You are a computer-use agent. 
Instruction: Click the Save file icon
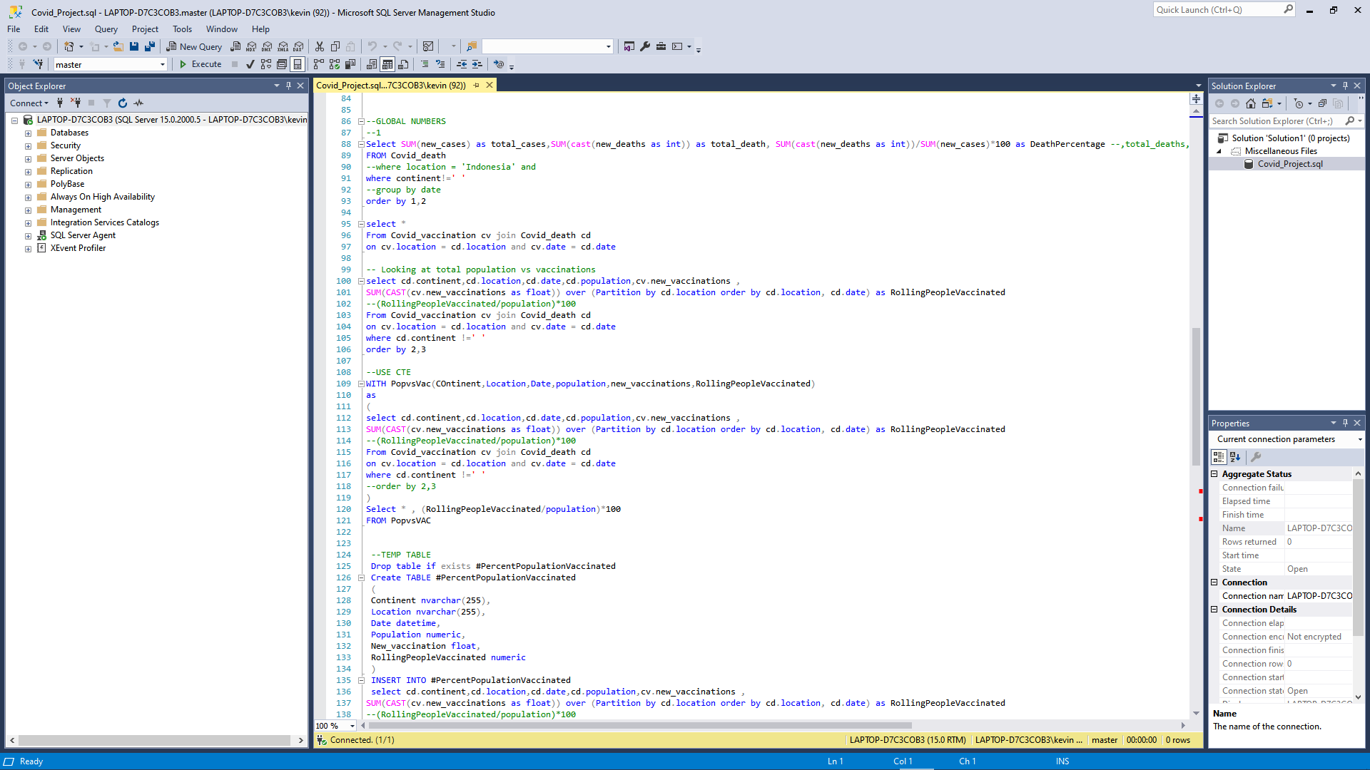(x=134, y=46)
